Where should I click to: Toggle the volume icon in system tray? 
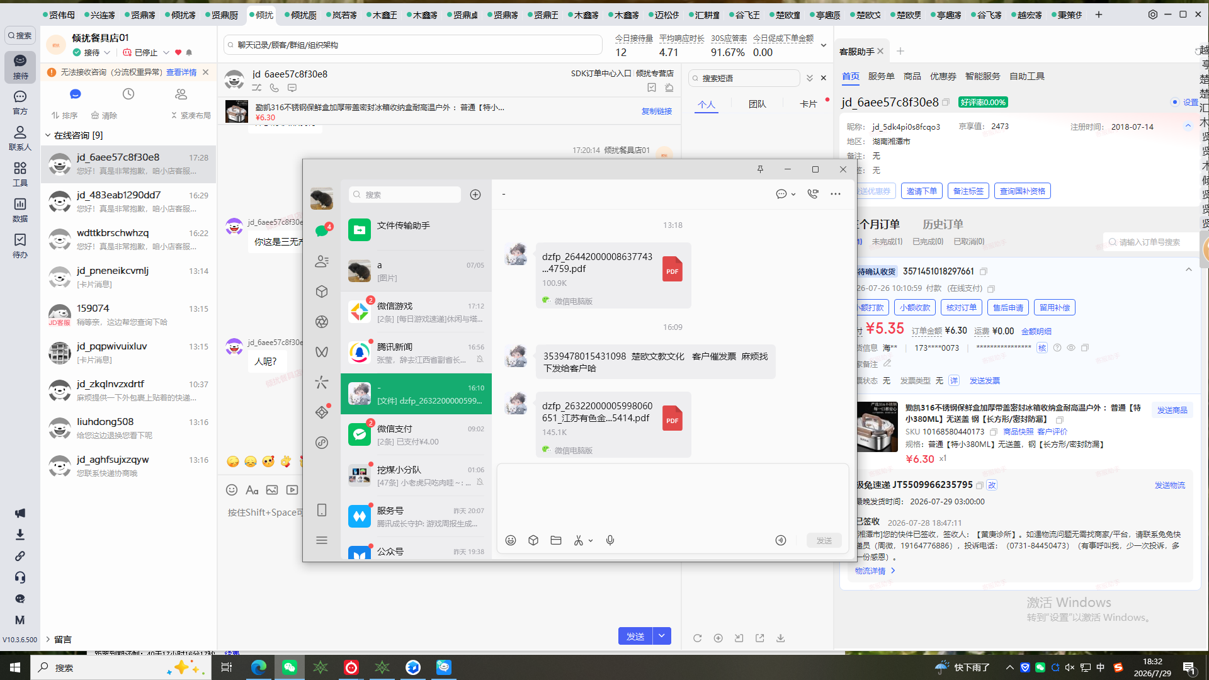pyautogui.click(x=1070, y=667)
